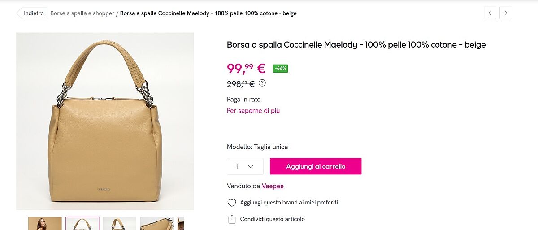Go back with Indietro button

click(x=33, y=13)
